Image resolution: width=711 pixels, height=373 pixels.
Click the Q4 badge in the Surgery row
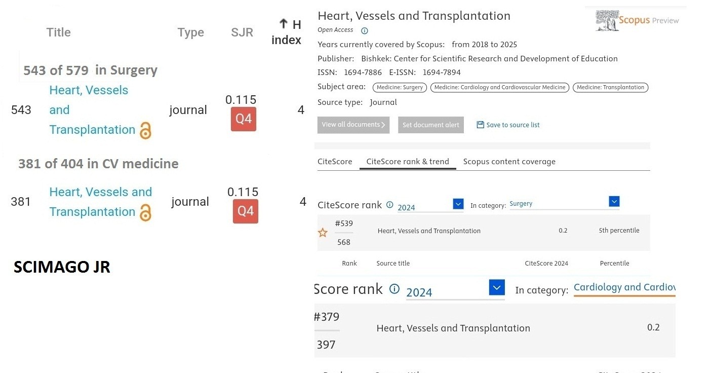[244, 120]
